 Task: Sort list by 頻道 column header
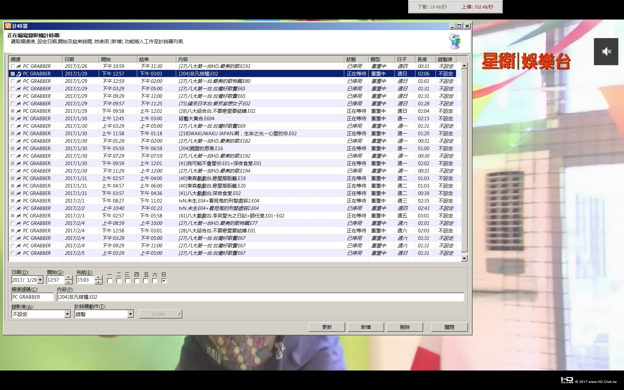(x=35, y=59)
